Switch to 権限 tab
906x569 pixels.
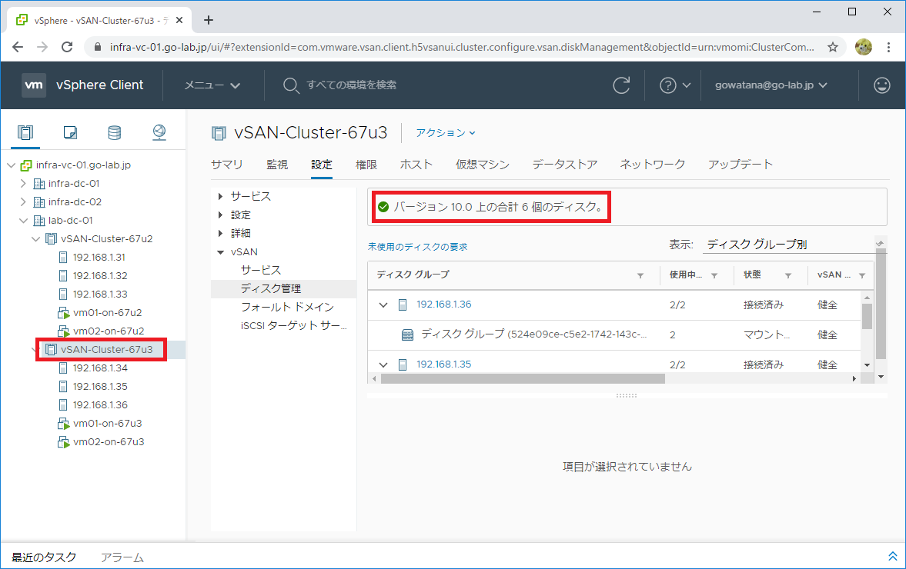[x=366, y=165]
